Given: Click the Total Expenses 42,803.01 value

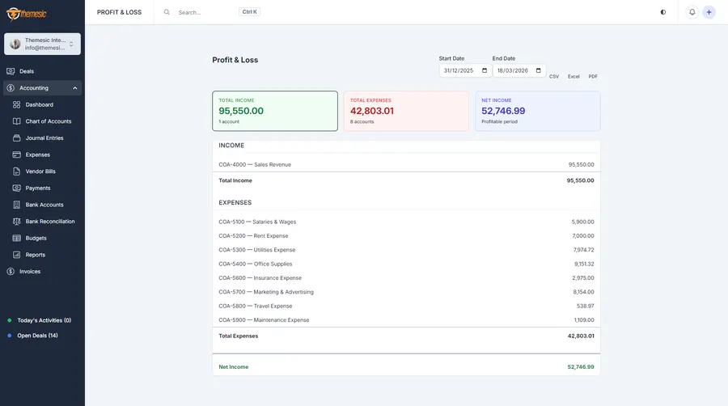Looking at the screenshot, I should (x=581, y=336).
